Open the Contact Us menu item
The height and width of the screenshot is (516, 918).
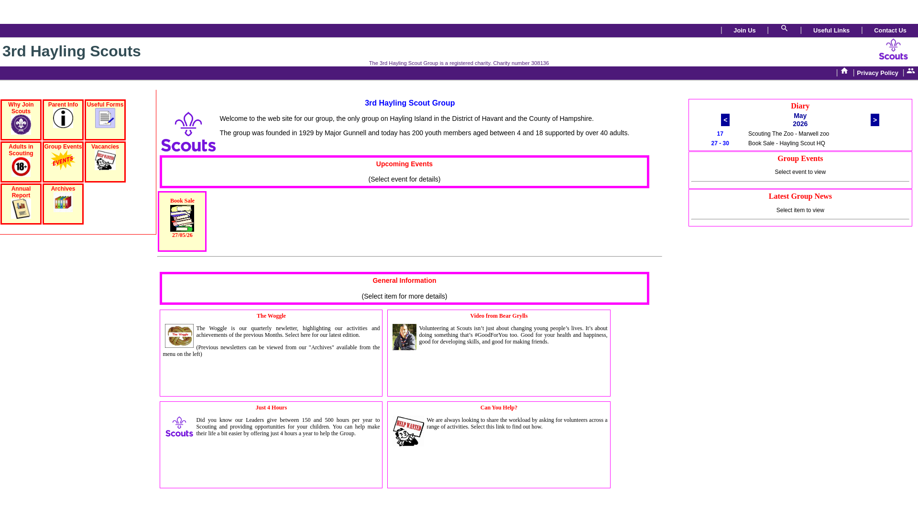pos(890,31)
